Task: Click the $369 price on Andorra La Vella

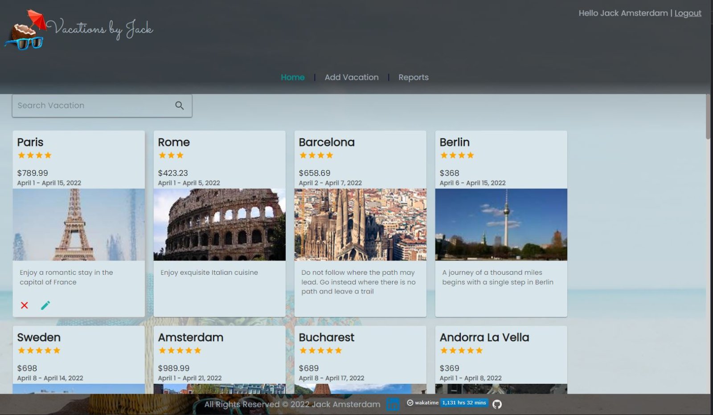Action: 449,368
